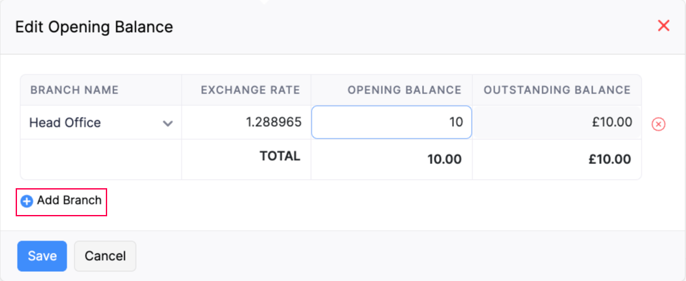
Task: Click the Exchange Rate column header
Action: 250,90
